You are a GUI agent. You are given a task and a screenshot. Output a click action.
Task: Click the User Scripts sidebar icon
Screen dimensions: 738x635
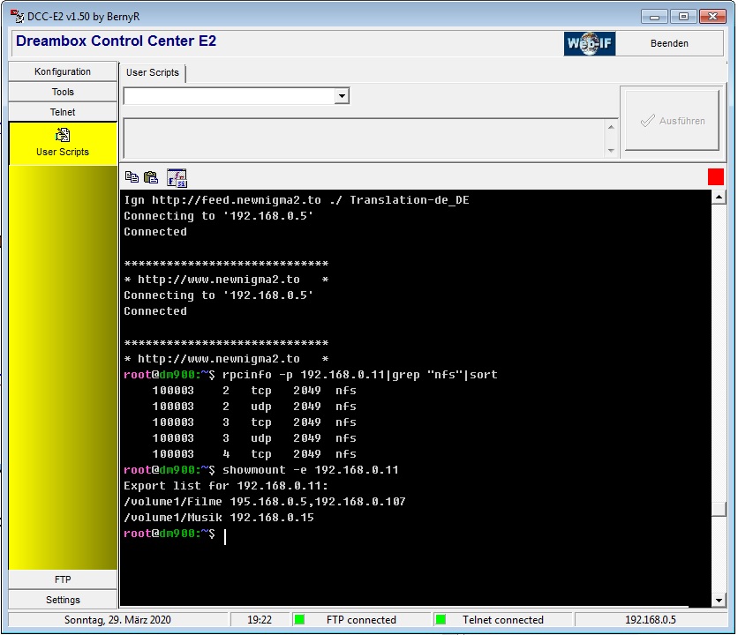(63, 136)
